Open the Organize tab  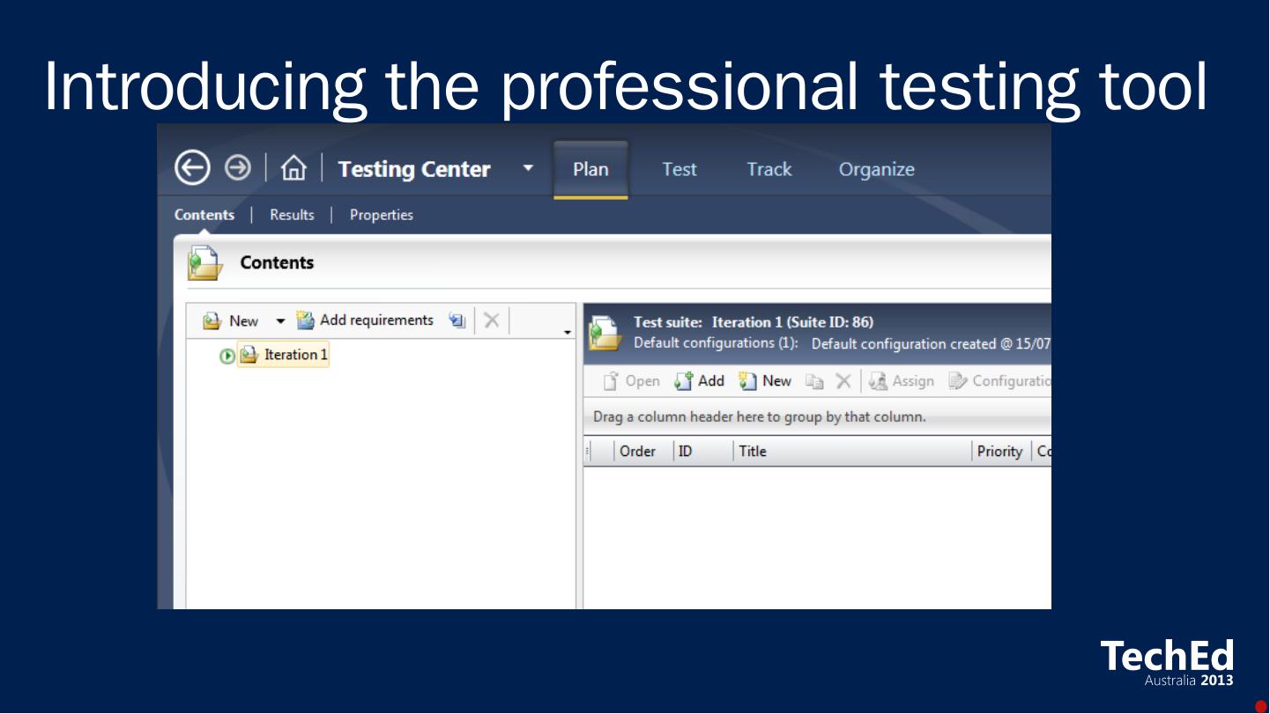point(876,169)
